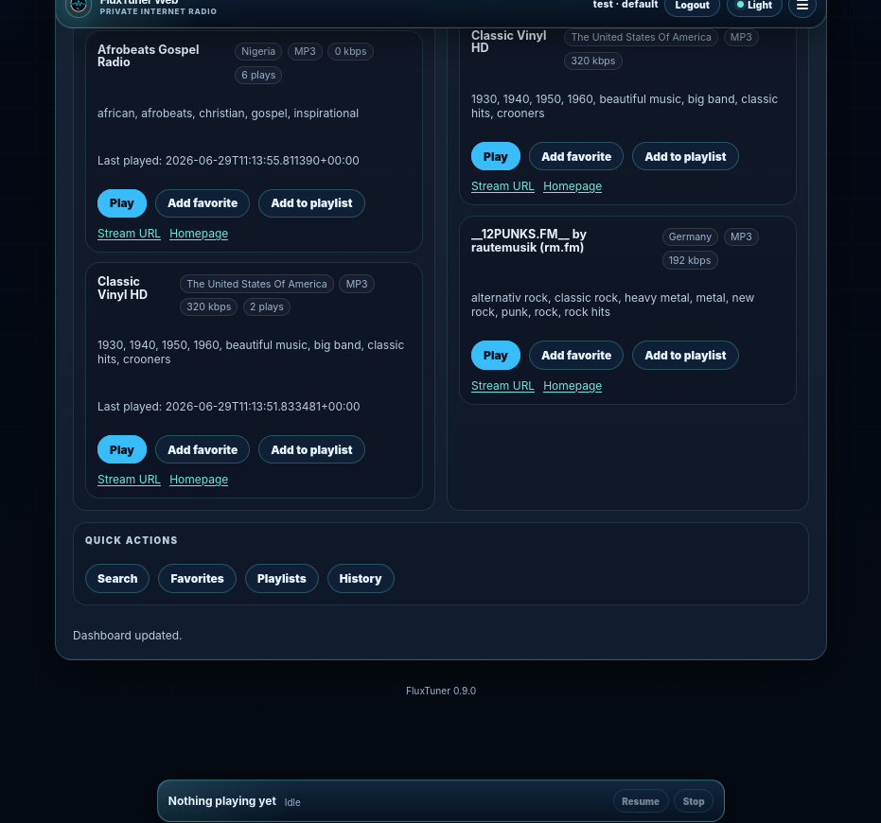Click the Dashboard updated status message
The image size is (881, 823).
[128, 636]
